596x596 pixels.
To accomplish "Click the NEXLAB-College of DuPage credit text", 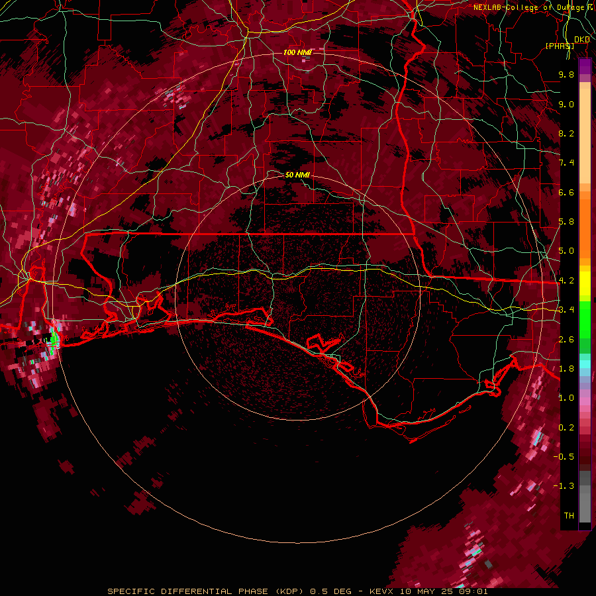I will tap(532, 7).
